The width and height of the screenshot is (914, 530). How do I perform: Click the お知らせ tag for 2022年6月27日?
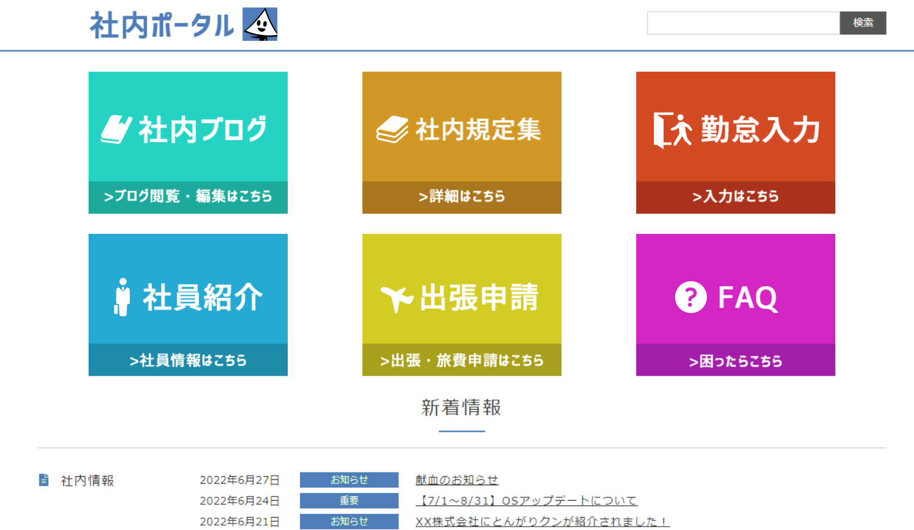pos(349,480)
